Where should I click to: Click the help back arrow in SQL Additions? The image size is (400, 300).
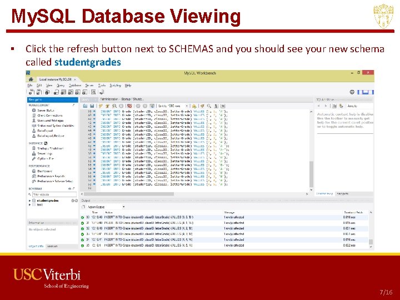click(319, 106)
